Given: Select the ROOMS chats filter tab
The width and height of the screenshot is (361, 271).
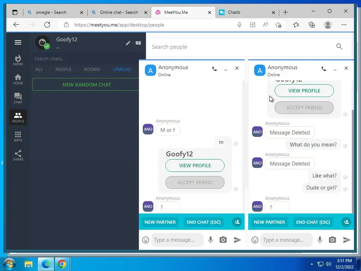Looking at the screenshot, I should 92,70.
